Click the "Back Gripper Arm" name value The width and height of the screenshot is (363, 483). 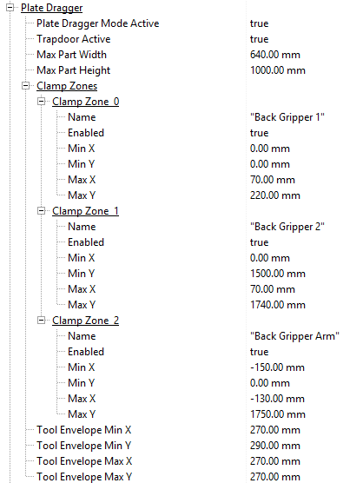click(x=294, y=336)
